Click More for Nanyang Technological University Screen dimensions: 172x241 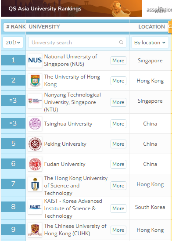pos(118,102)
